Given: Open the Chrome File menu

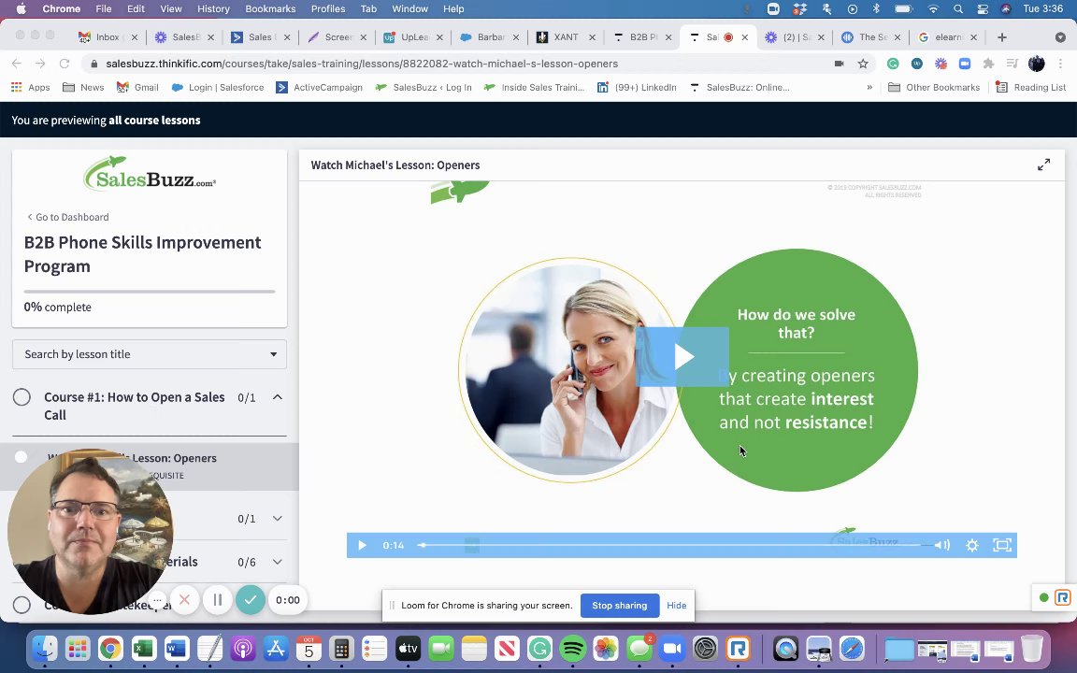Looking at the screenshot, I should click(104, 9).
